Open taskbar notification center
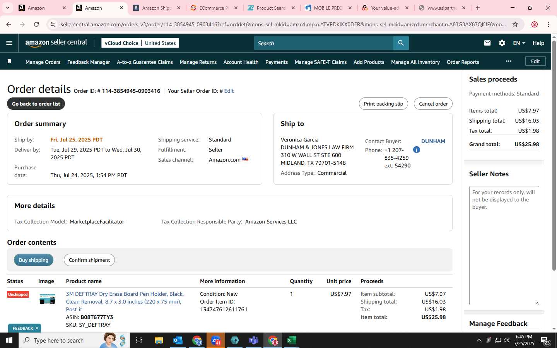 pyautogui.click(x=545, y=341)
